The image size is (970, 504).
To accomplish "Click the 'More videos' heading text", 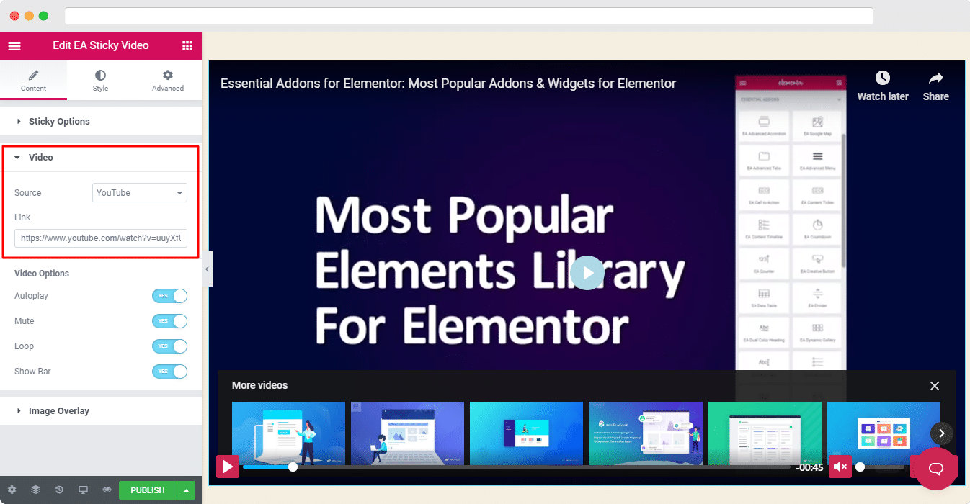I will pyautogui.click(x=259, y=386).
